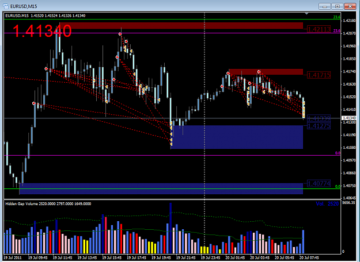This screenshot has height=262, width=360.
Task: Click 1.40860 on the price scale
Action: pyautogui.click(x=349, y=173)
